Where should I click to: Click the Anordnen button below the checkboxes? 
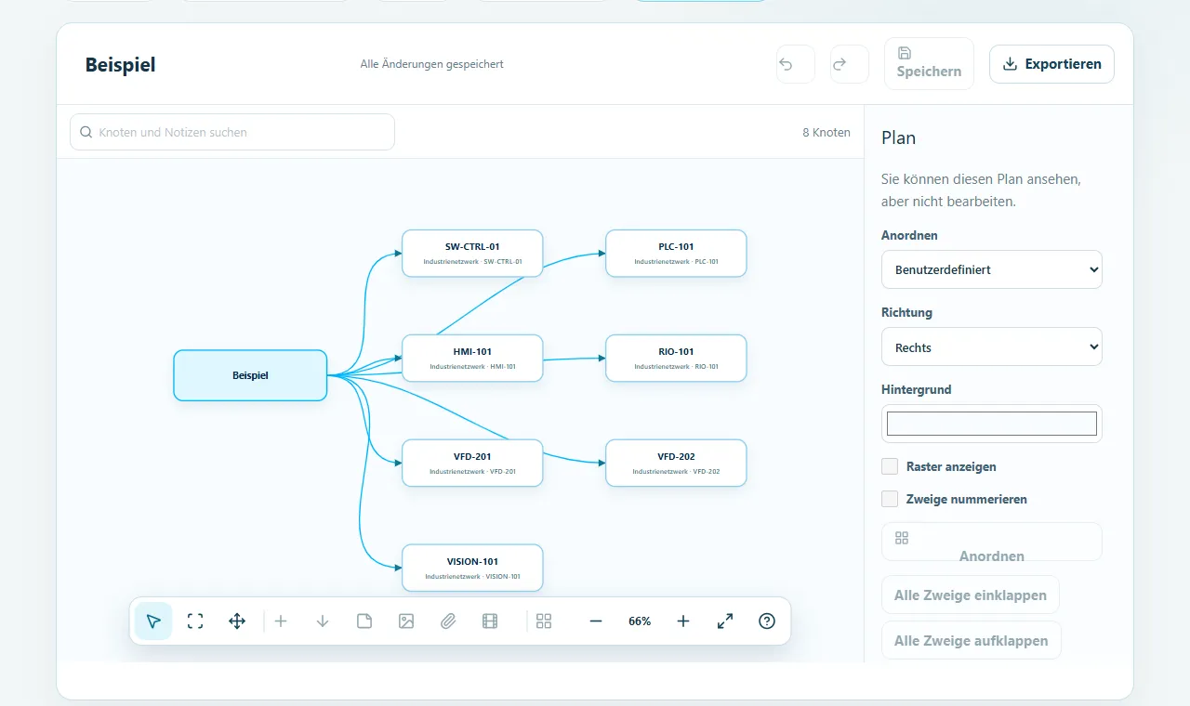point(992,542)
